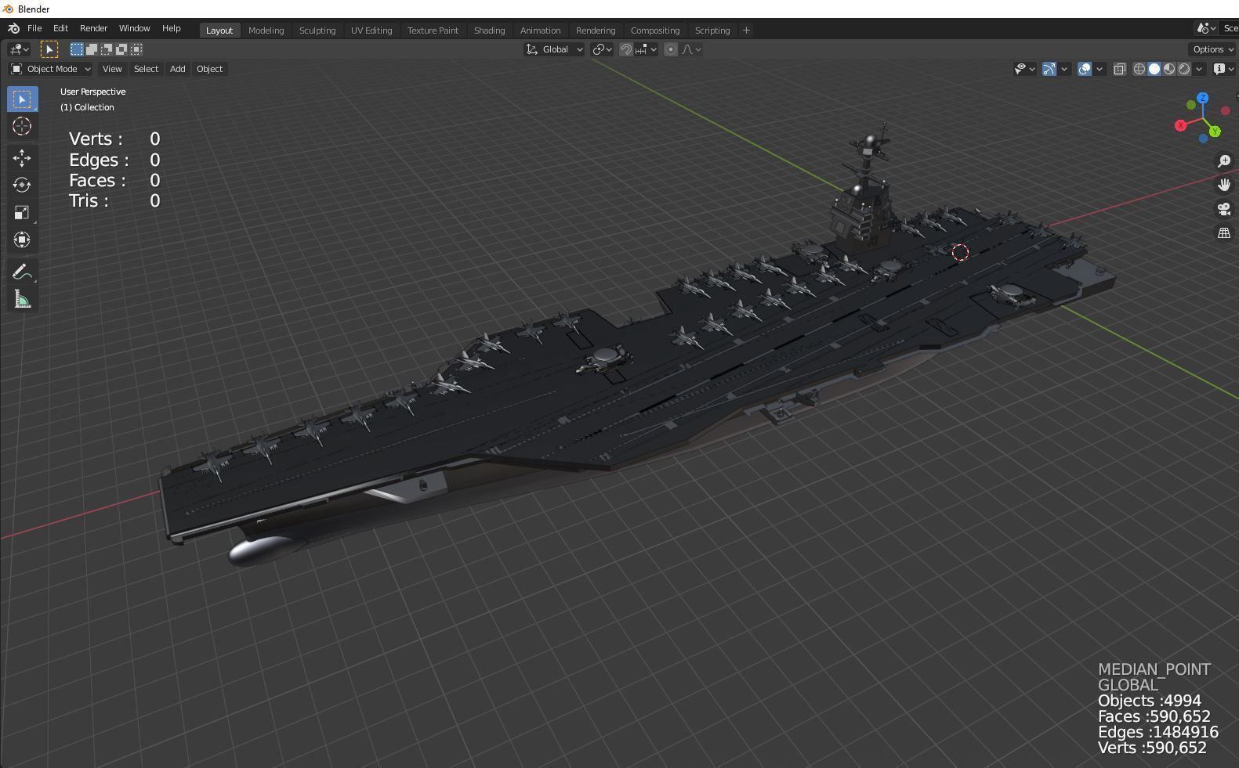Image resolution: width=1239 pixels, height=768 pixels.
Task: Switch to the Sculpting workspace tab
Action: 317,31
